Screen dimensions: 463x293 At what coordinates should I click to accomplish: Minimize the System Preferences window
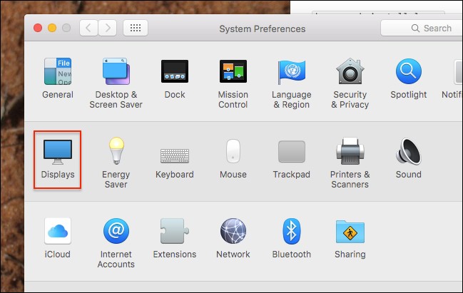pos(52,28)
